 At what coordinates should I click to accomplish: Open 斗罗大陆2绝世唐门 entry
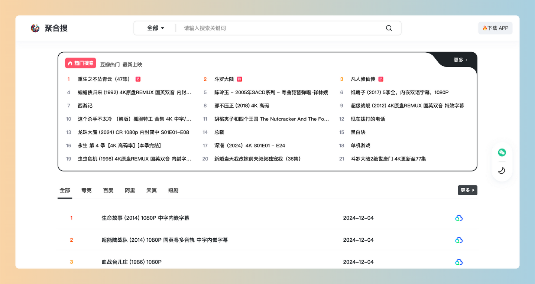pos(388,159)
